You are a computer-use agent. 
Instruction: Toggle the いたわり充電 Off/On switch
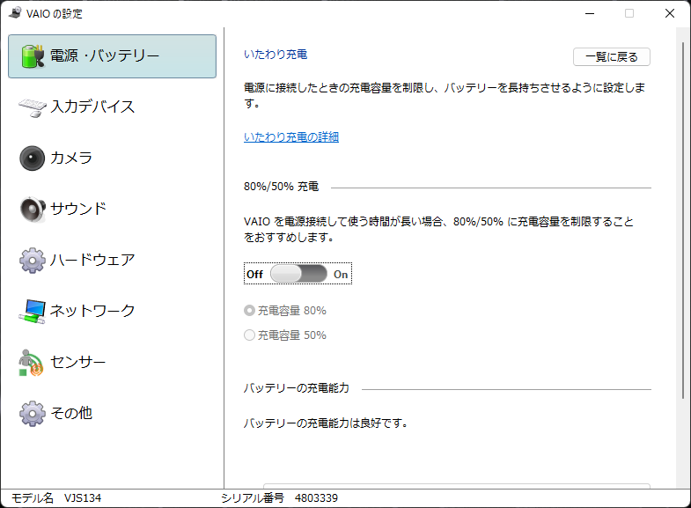(x=298, y=274)
